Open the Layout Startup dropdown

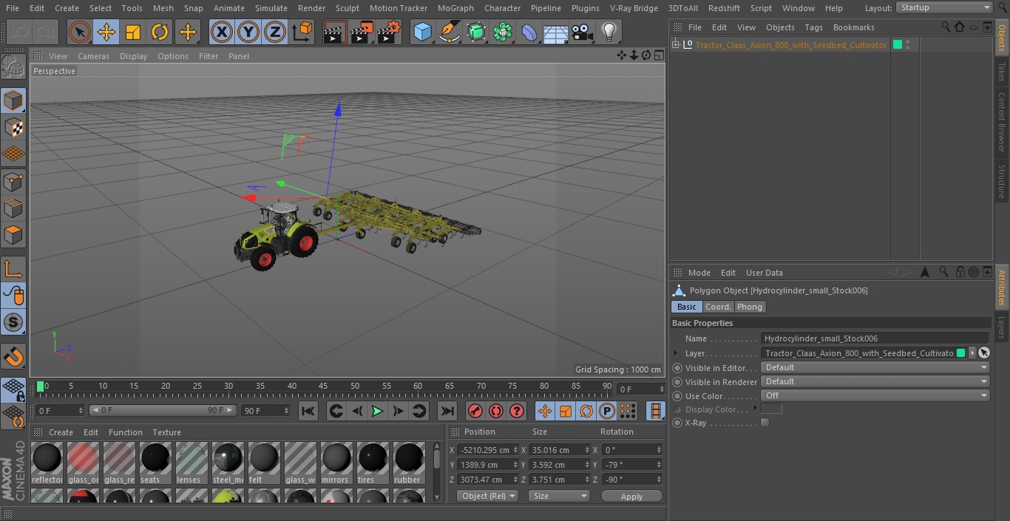point(944,7)
